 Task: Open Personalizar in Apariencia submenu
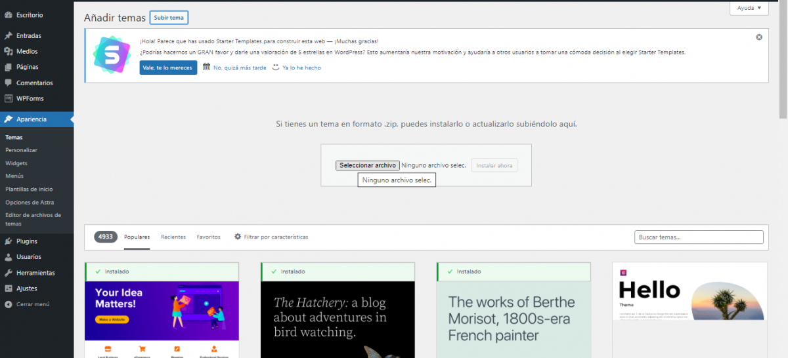(21, 150)
